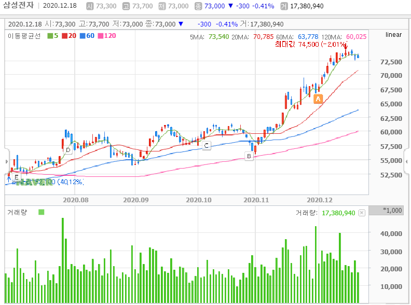Click the D event marker on chart
The width and height of the screenshot is (411, 305).
click(x=68, y=150)
